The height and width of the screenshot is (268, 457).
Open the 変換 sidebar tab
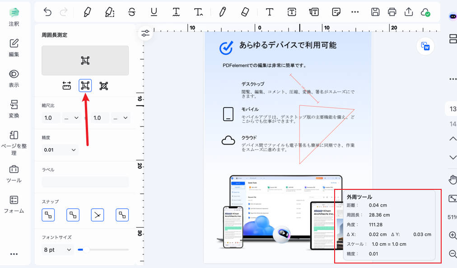click(x=14, y=109)
